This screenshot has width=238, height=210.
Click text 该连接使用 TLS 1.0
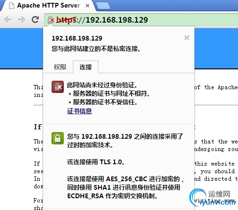[x=96, y=162]
